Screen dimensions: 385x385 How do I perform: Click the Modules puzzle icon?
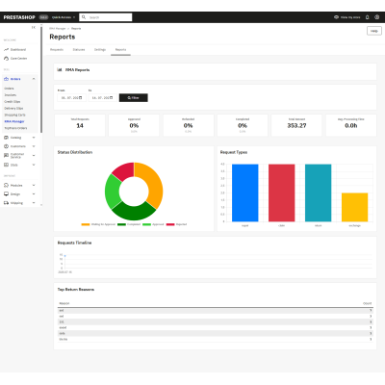[6, 186]
